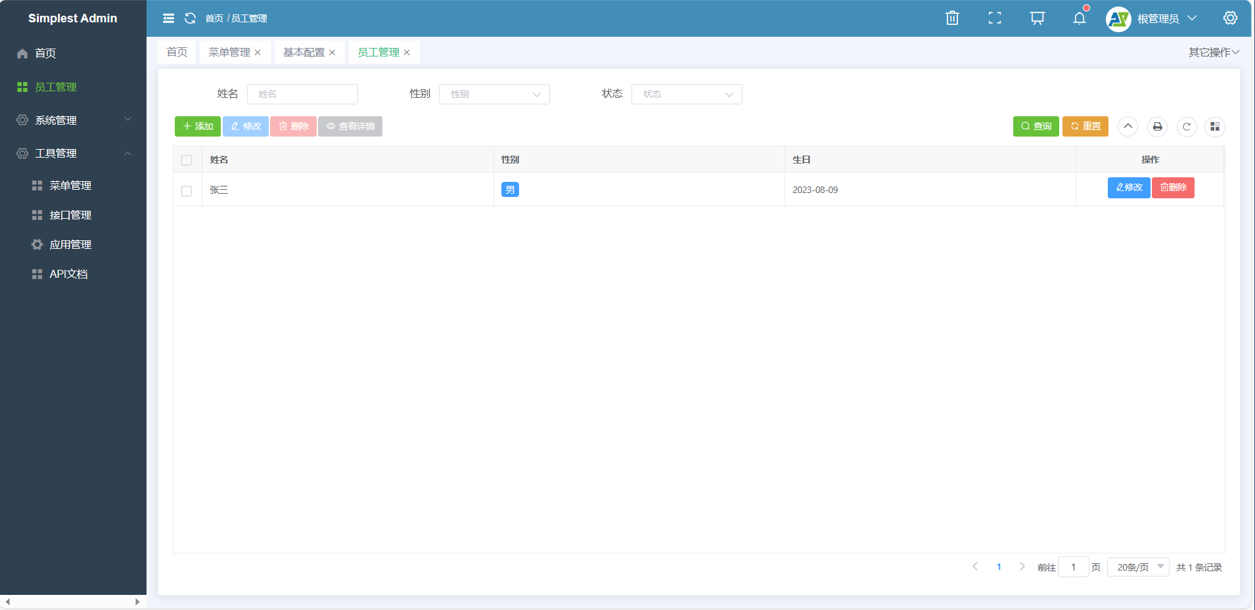The height and width of the screenshot is (610, 1255).
Task: Switch to the 菜单管理 tab
Action: pos(229,53)
